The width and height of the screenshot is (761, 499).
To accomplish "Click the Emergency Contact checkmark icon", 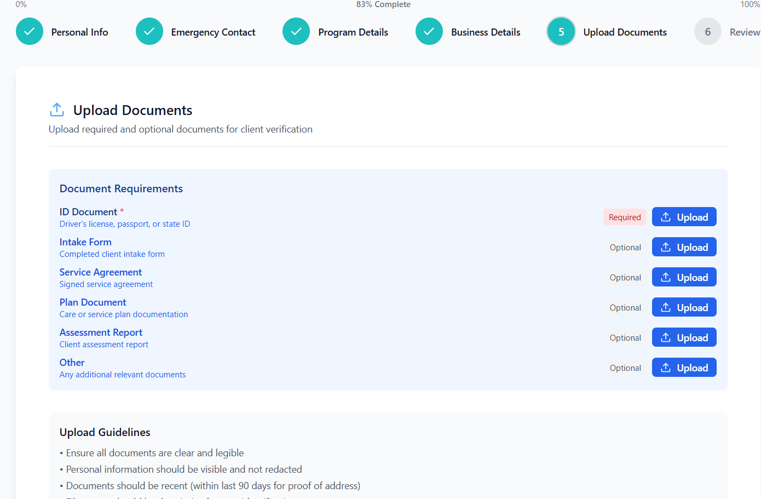I will [x=149, y=32].
